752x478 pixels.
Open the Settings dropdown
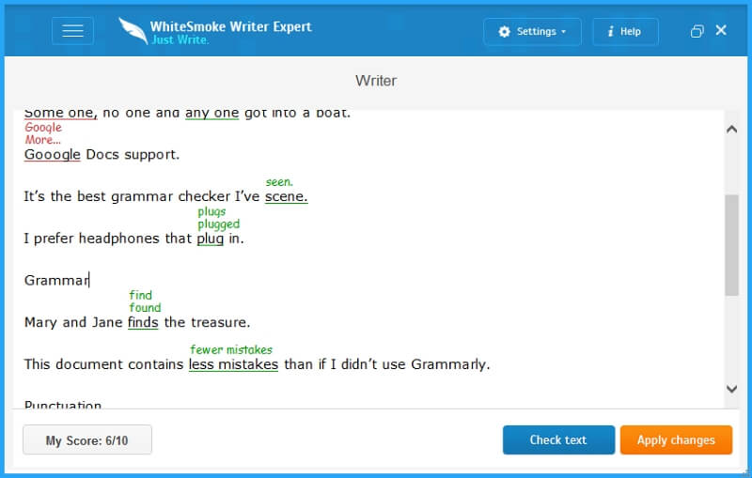pyautogui.click(x=532, y=31)
